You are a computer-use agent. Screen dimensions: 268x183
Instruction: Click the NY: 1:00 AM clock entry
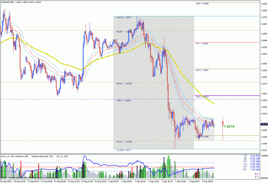tap(251, 170)
